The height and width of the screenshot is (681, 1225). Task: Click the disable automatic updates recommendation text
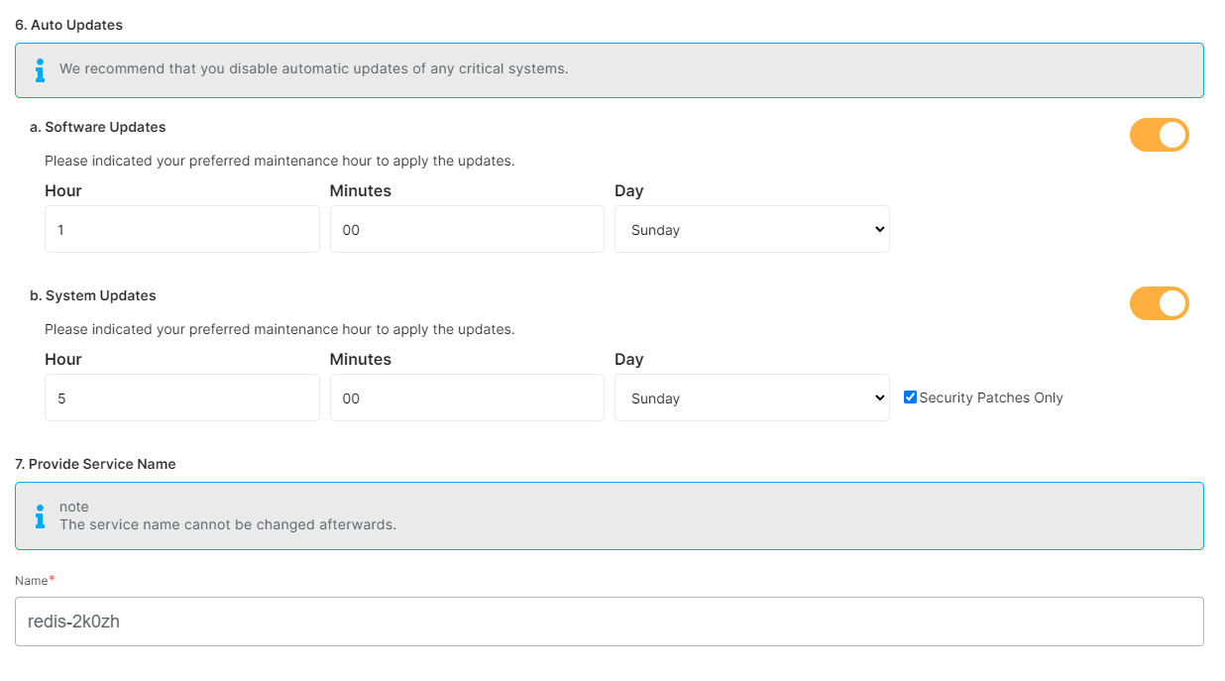[x=313, y=69]
